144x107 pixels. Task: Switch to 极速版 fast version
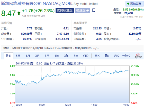83,11
